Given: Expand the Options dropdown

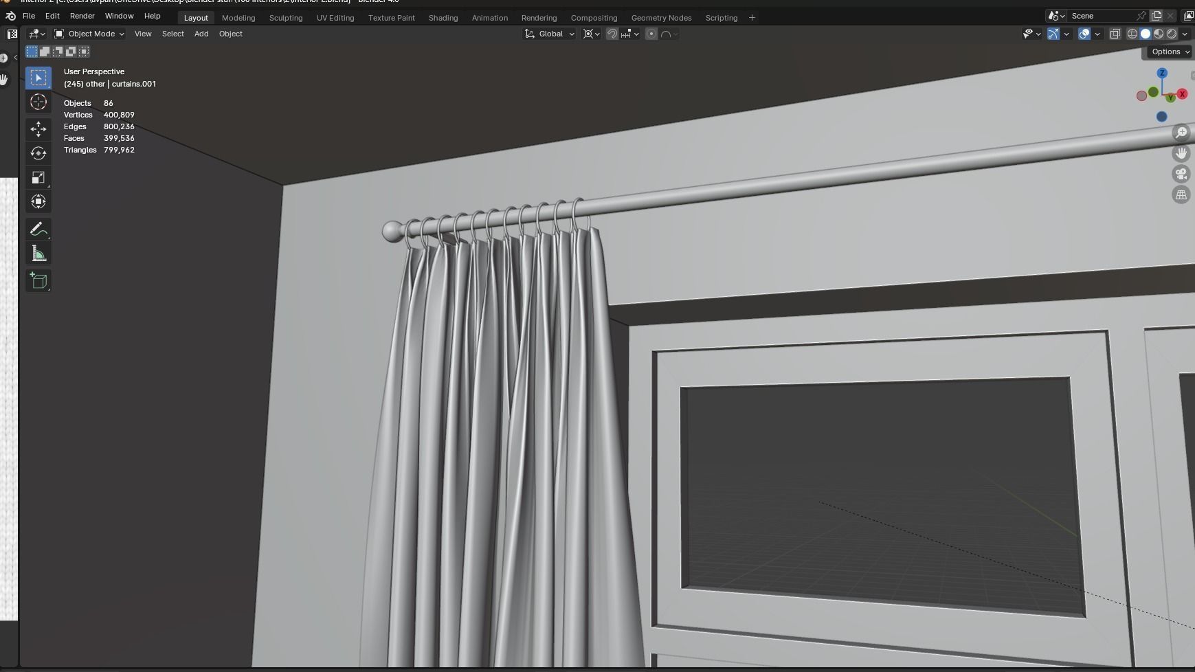Looking at the screenshot, I should (1170, 52).
